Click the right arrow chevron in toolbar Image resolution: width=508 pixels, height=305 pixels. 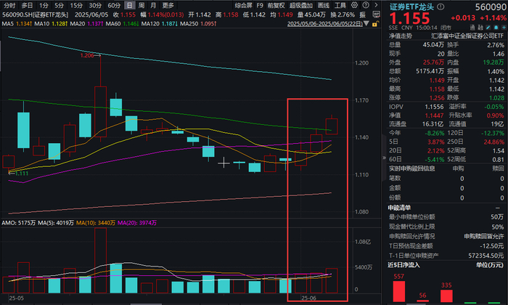pyautogui.click(x=376, y=5)
